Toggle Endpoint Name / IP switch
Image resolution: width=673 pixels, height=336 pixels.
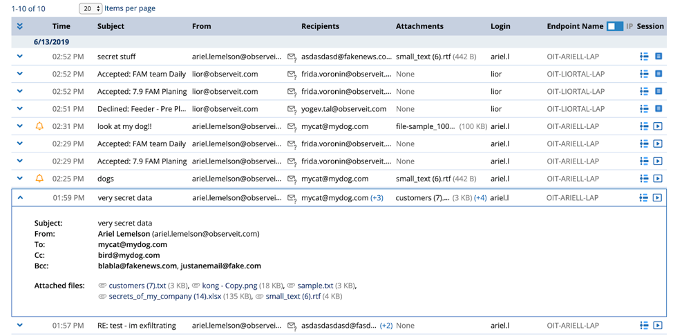coord(614,26)
